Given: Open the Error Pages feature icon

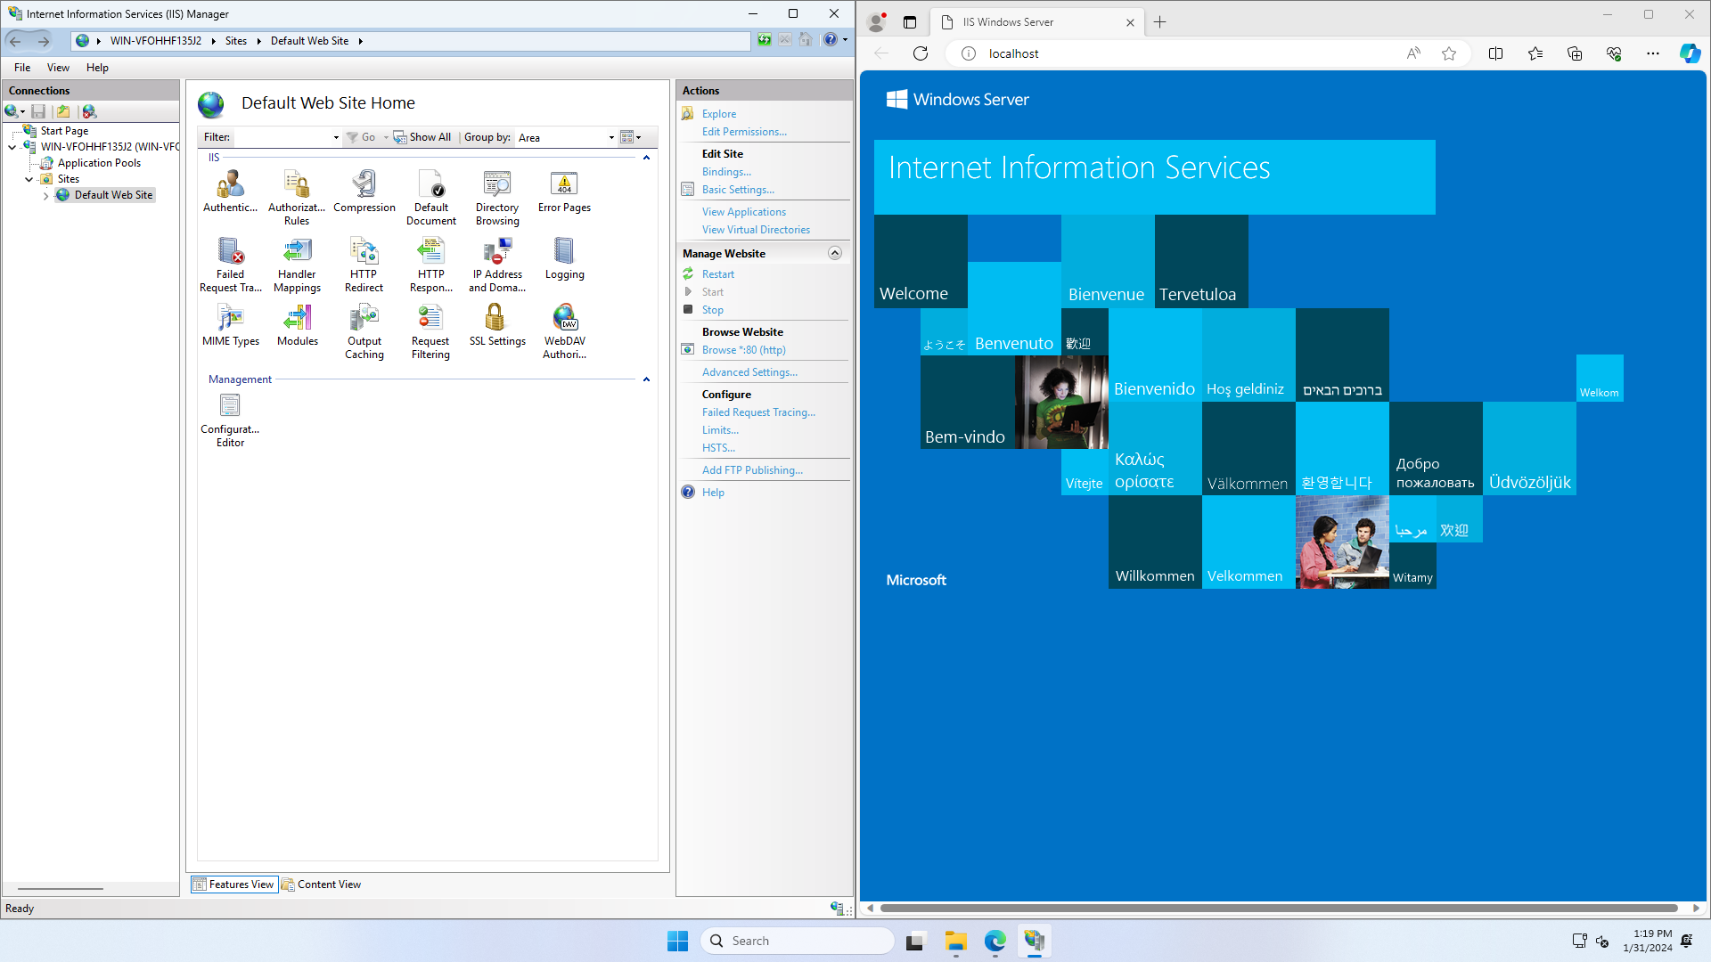Looking at the screenshot, I should [564, 192].
